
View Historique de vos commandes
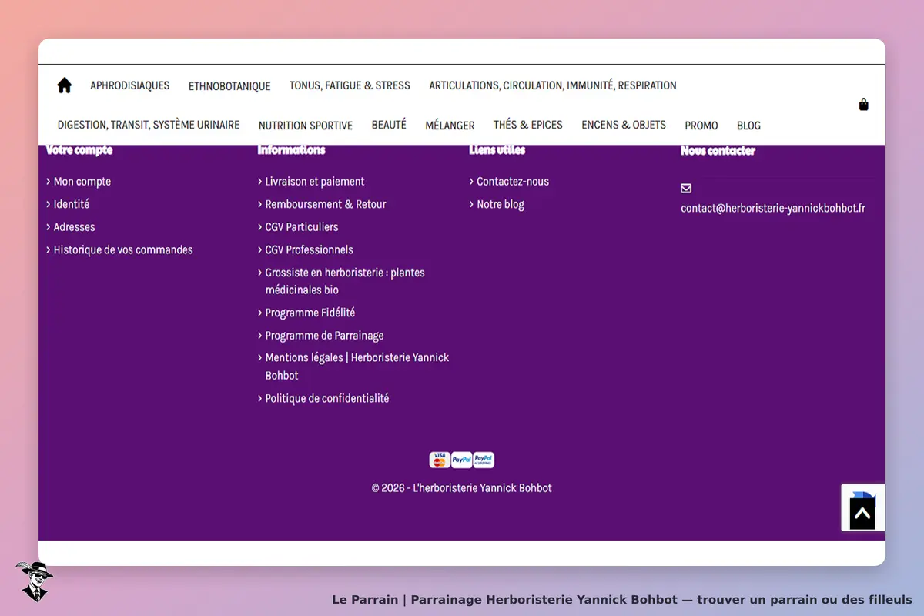coord(123,249)
